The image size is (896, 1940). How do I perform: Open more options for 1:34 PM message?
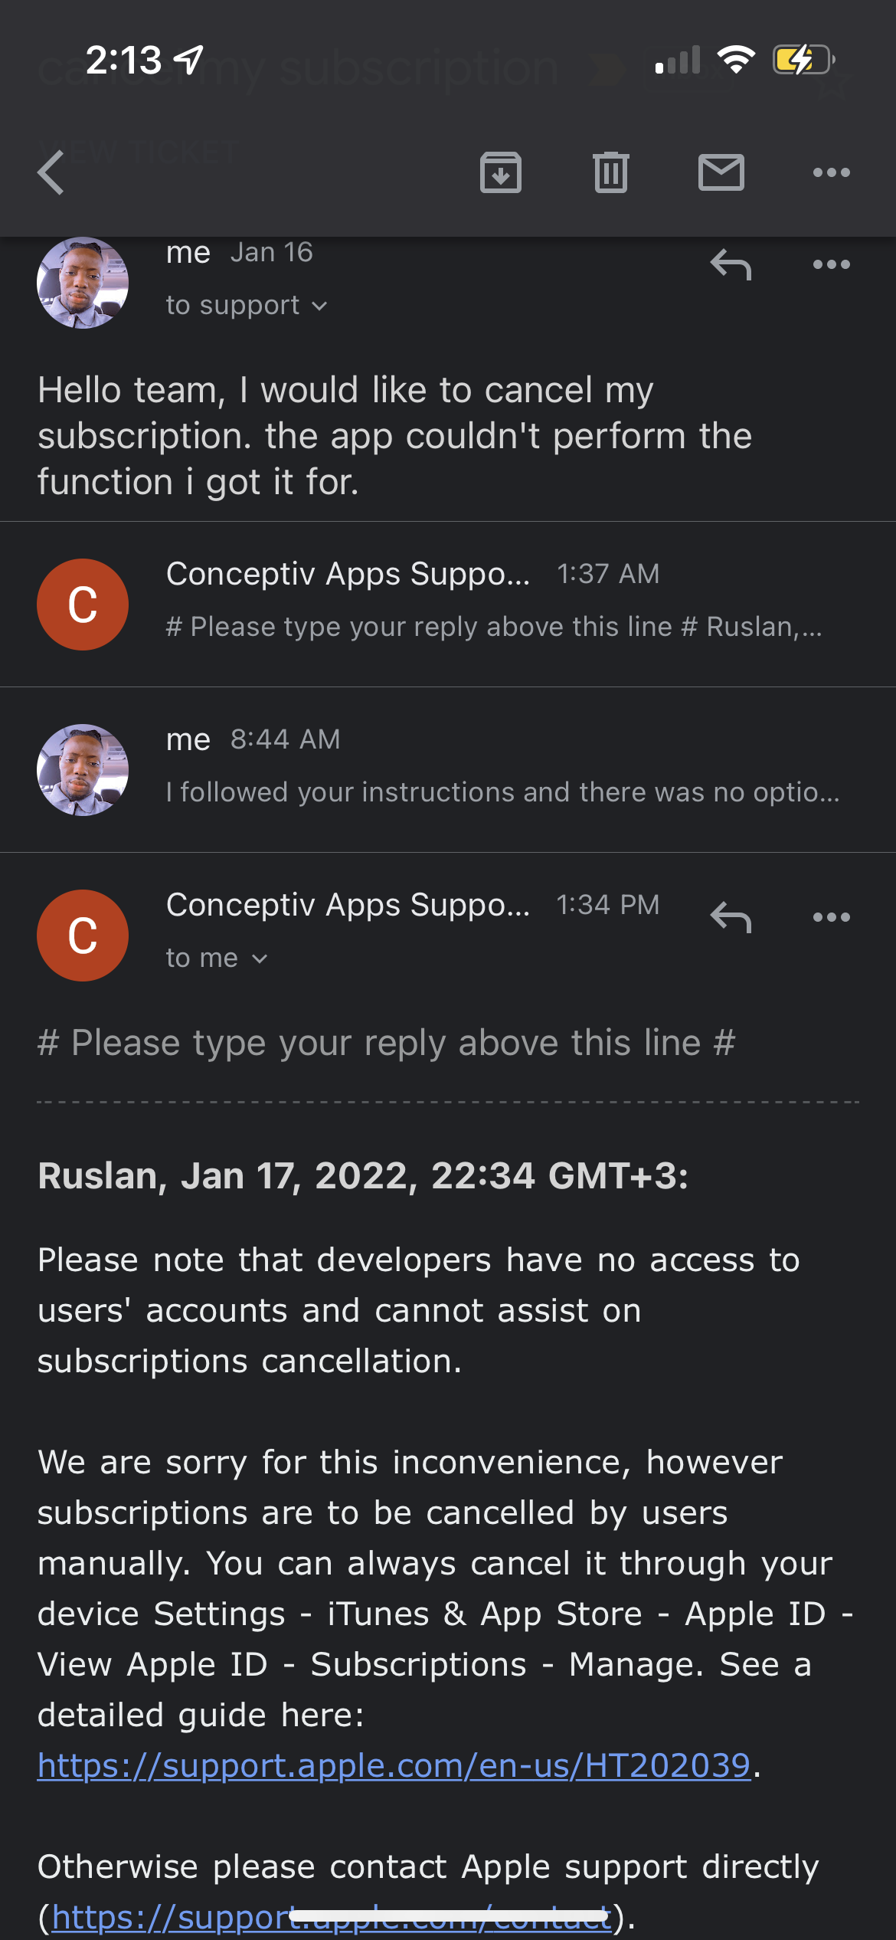(831, 917)
